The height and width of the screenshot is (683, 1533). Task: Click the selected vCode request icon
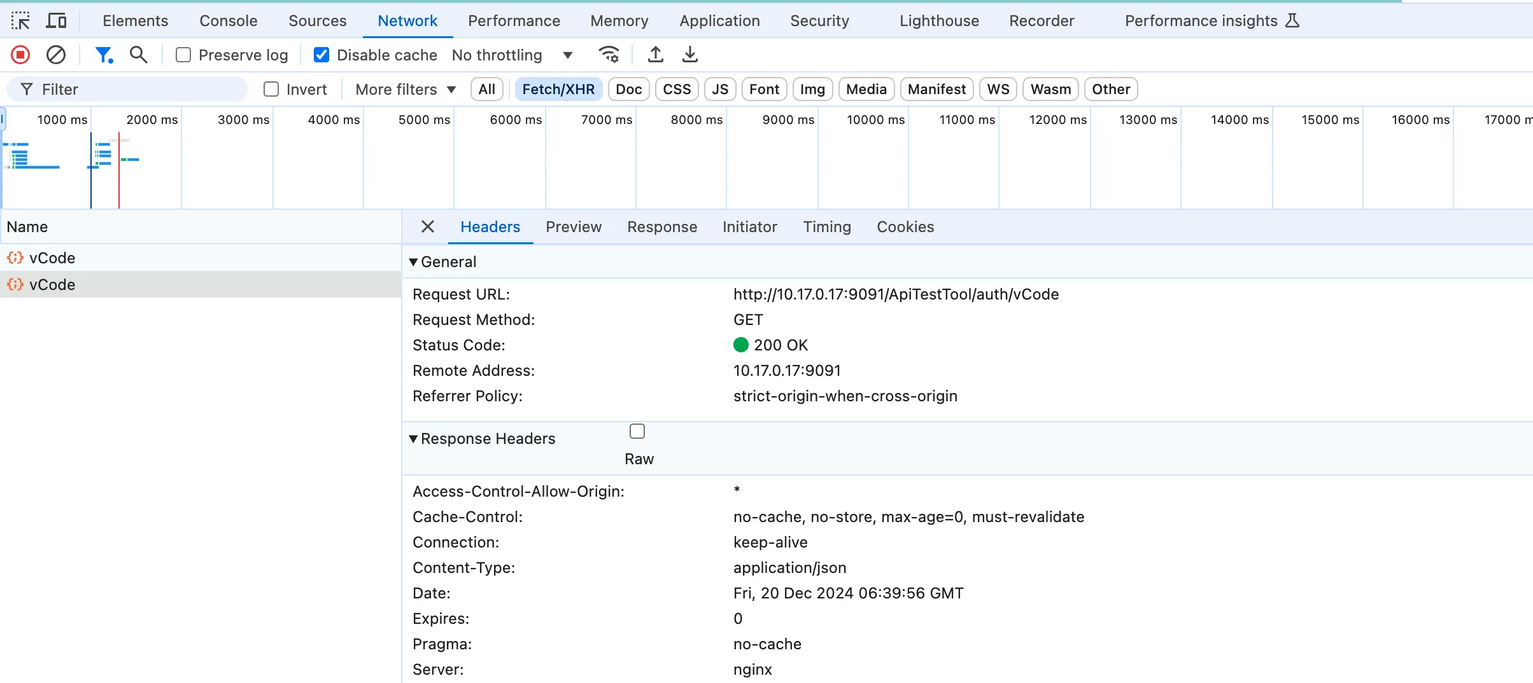(15, 284)
